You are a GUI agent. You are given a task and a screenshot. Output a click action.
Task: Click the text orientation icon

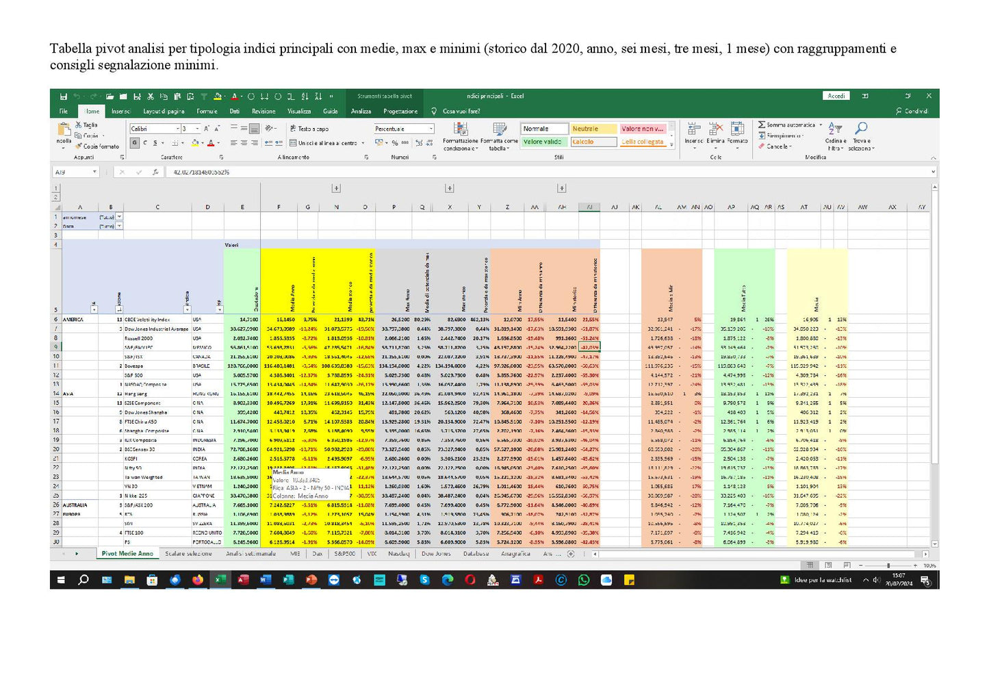[x=269, y=129]
